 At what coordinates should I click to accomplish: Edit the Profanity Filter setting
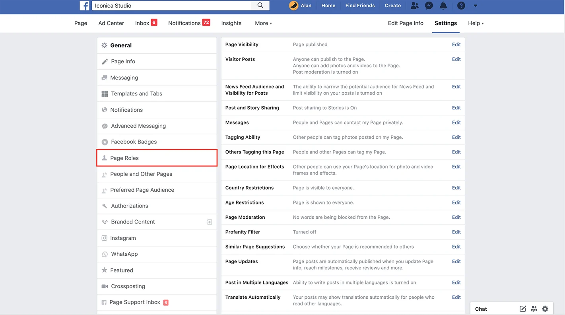point(456,232)
